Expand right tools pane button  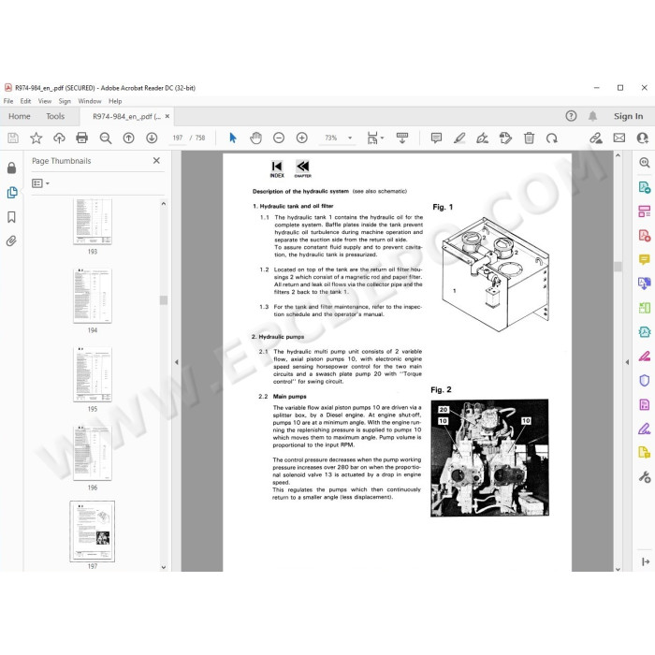point(645,561)
